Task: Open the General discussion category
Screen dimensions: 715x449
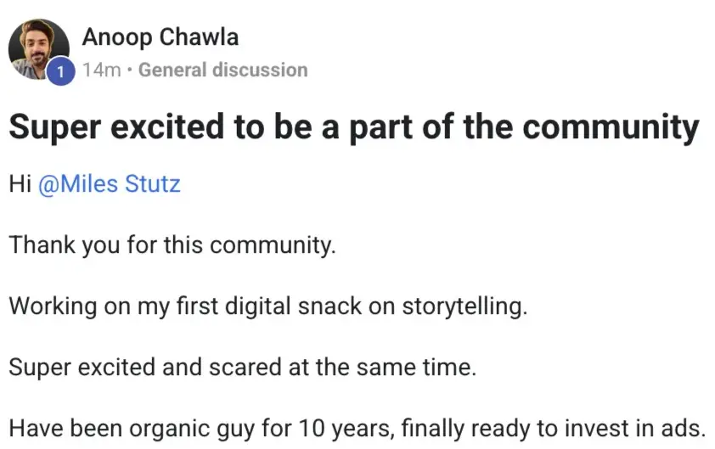Action: coord(222,70)
